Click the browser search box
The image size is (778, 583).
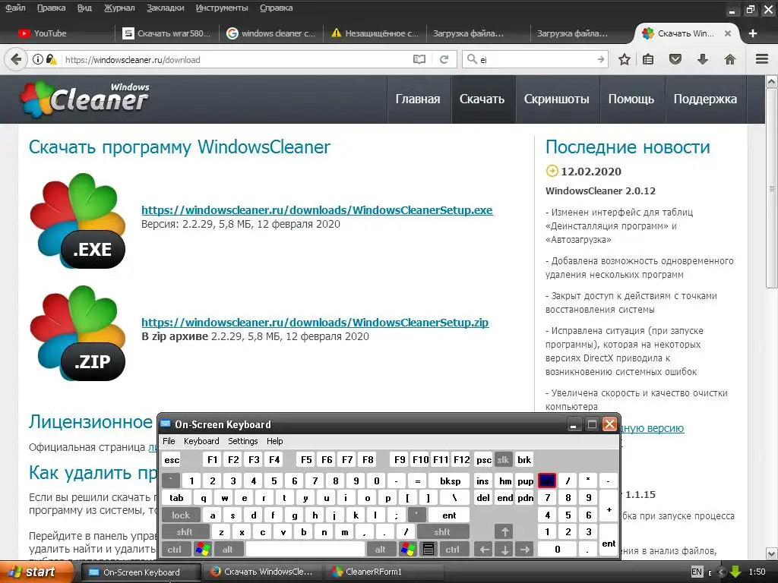click(x=537, y=59)
